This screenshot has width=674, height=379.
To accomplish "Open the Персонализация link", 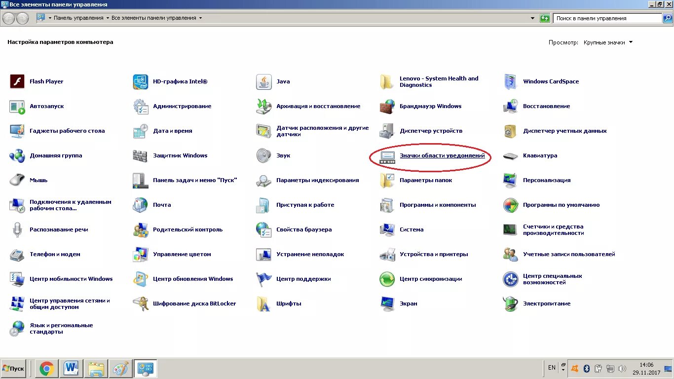I will coord(547,180).
